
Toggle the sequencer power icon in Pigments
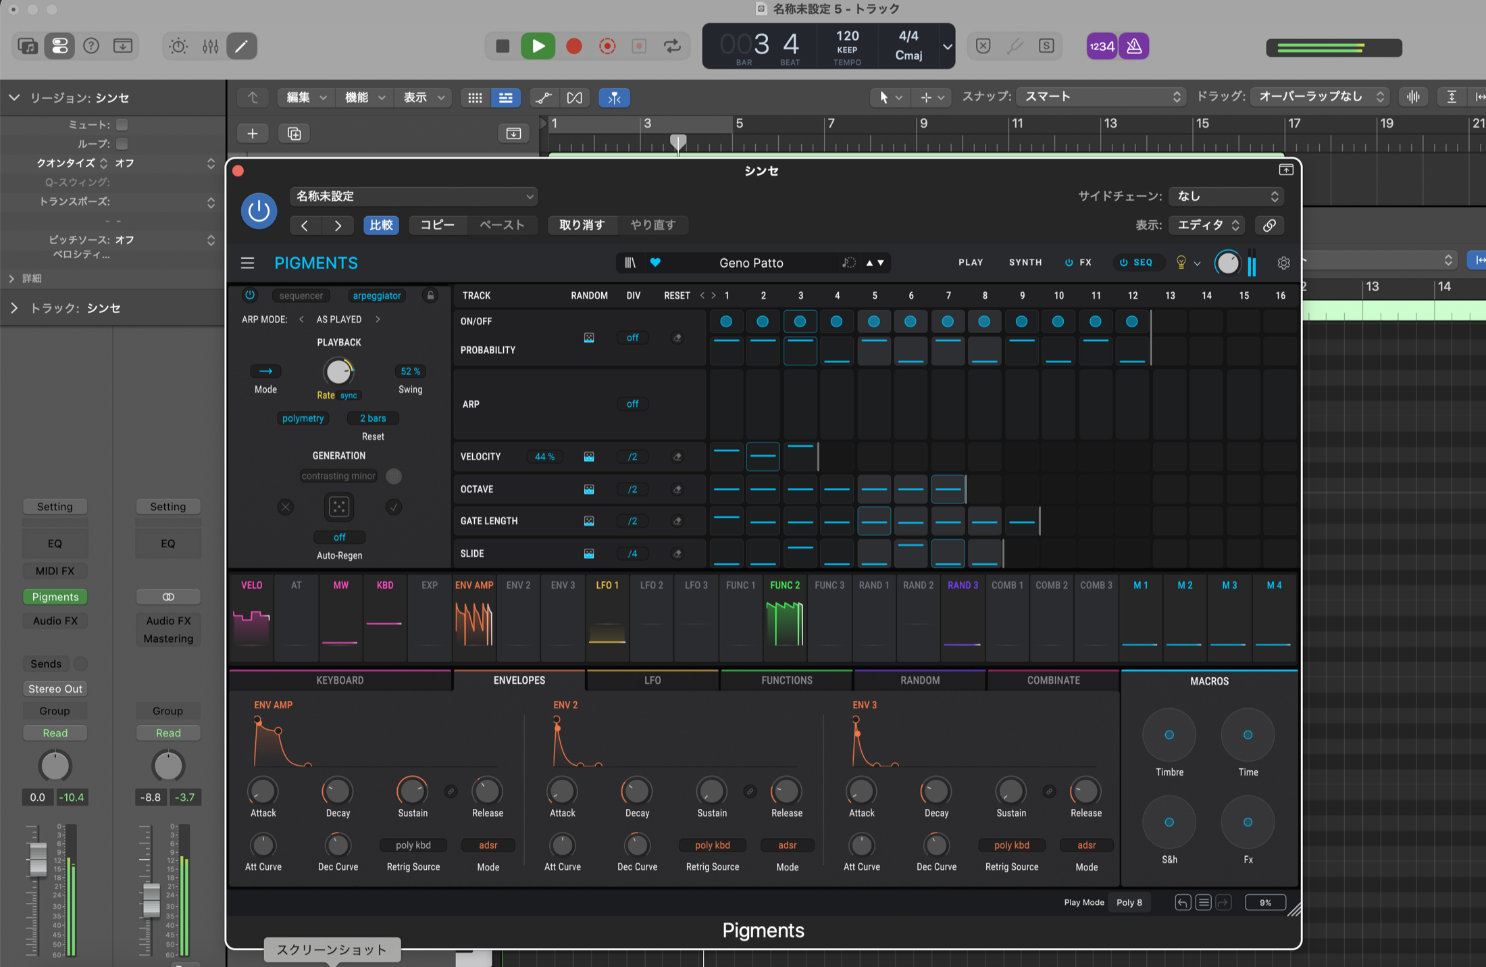click(250, 295)
